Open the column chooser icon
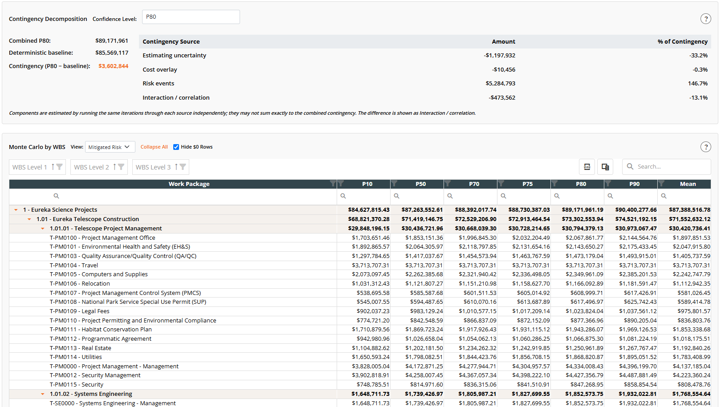Image resolution: width=721 pixels, height=407 pixels. pos(605,167)
